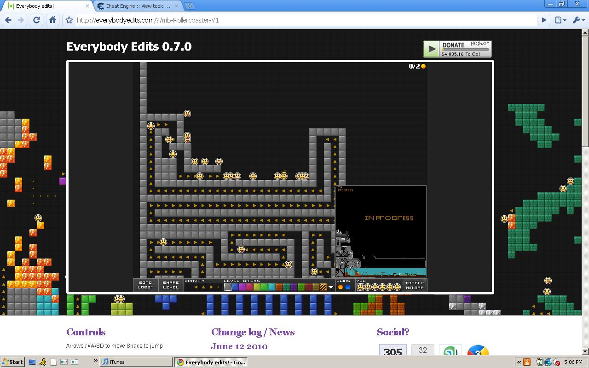Pick the orange coin item
This screenshot has height=368, width=589.
point(341,287)
